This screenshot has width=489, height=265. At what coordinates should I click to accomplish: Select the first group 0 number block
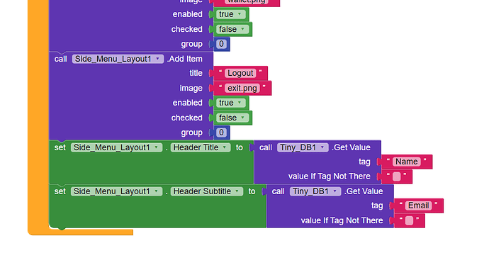(x=221, y=44)
